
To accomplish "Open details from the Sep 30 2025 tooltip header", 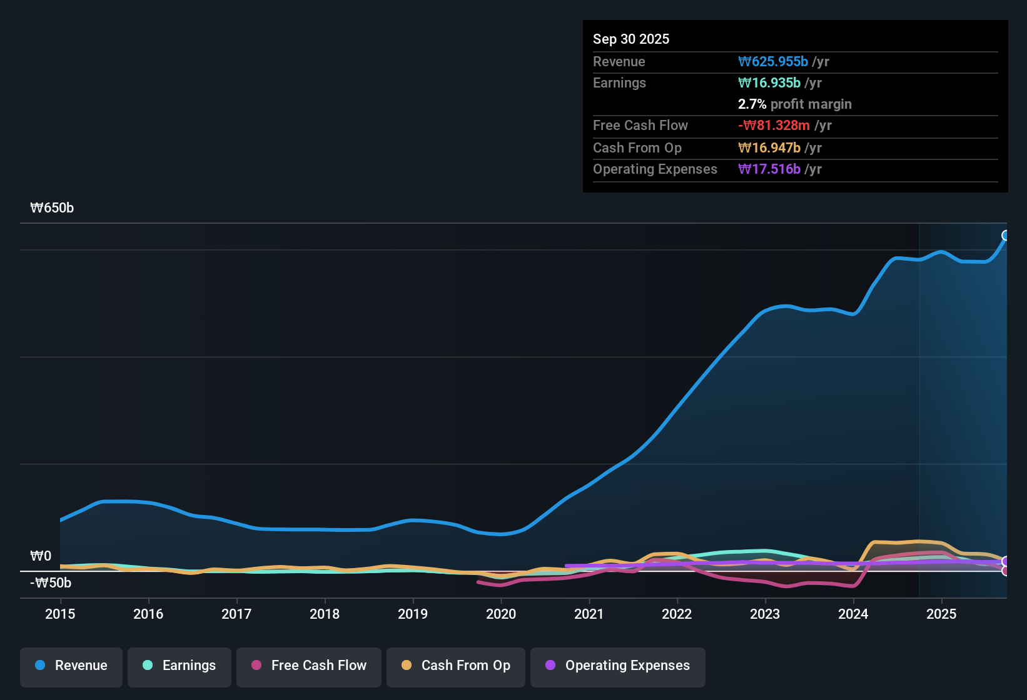I will 631,39.
